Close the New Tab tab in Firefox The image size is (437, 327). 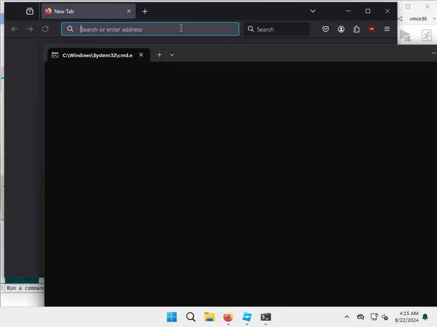pyautogui.click(x=129, y=11)
